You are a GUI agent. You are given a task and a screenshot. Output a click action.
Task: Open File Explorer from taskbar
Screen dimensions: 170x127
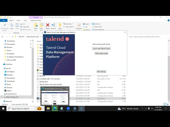[48, 108]
